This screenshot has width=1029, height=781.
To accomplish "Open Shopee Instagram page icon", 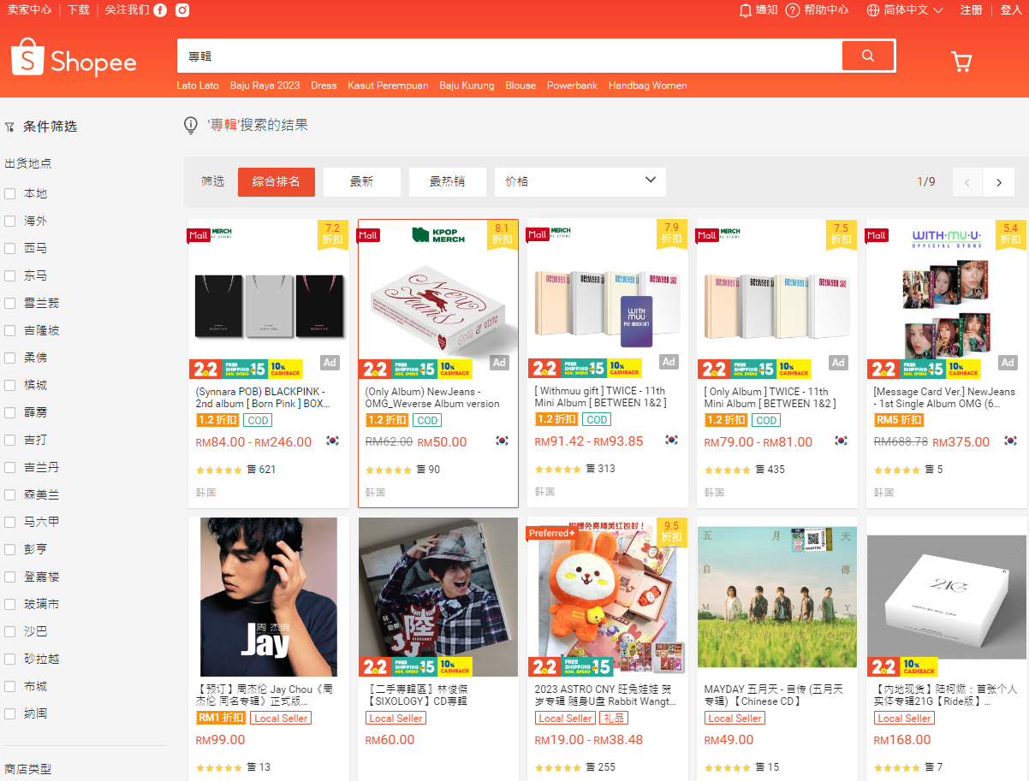I will click(182, 10).
